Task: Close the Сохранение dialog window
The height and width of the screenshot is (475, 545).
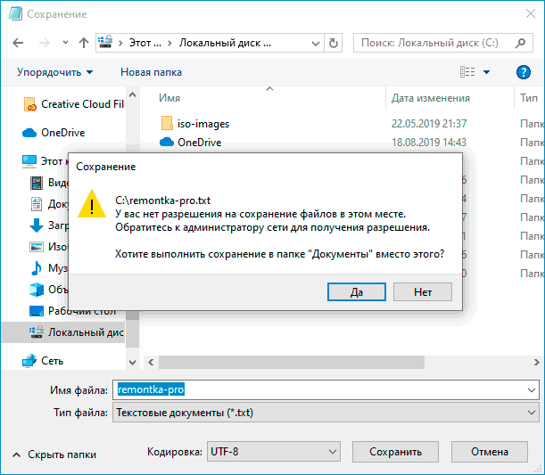Action: [x=531, y=13]
